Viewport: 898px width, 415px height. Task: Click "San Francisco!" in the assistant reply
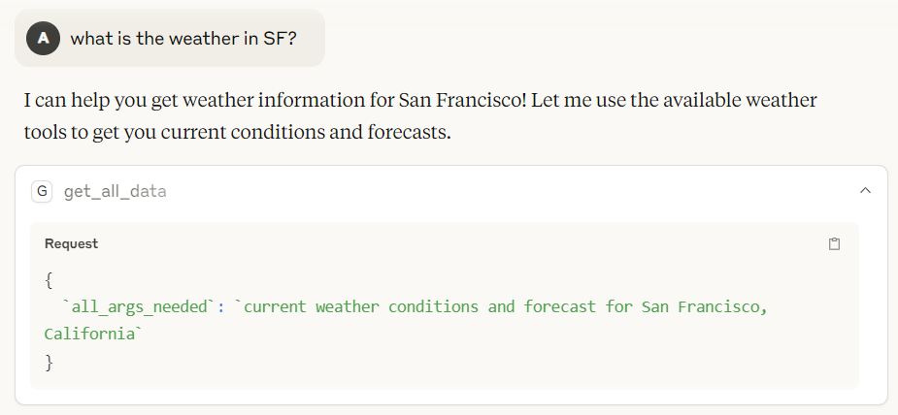click(x=462, y=101)
